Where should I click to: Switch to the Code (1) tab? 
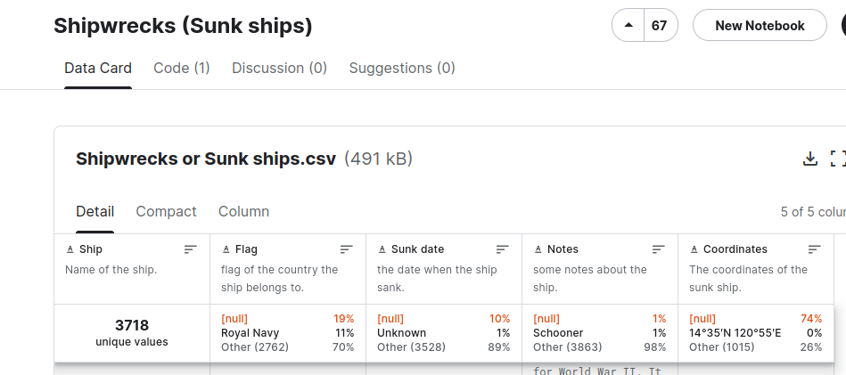click(x=182, y=68)
